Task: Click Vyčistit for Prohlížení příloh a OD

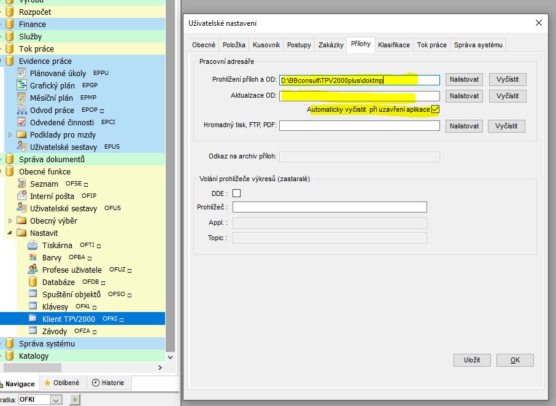Action: coord(508,79)
